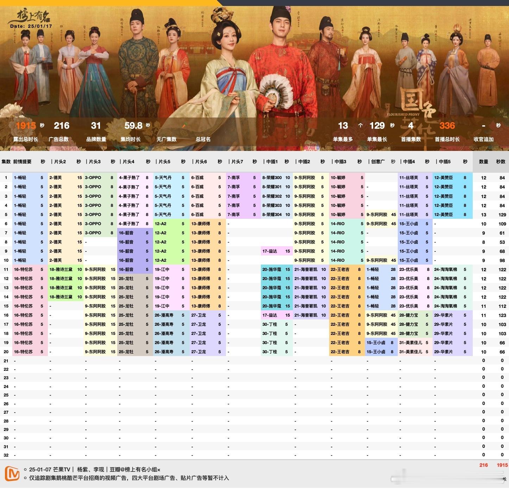
Task: Select episode number 32 row label
Action: coord(6,455)
